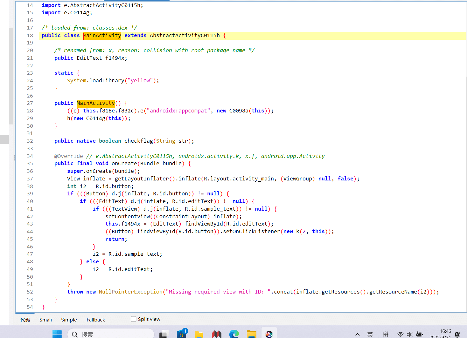The image size is (467, 338).
Task: Open Task View from the taskbar
Action: pyautogui.click(x=164, y=334)
